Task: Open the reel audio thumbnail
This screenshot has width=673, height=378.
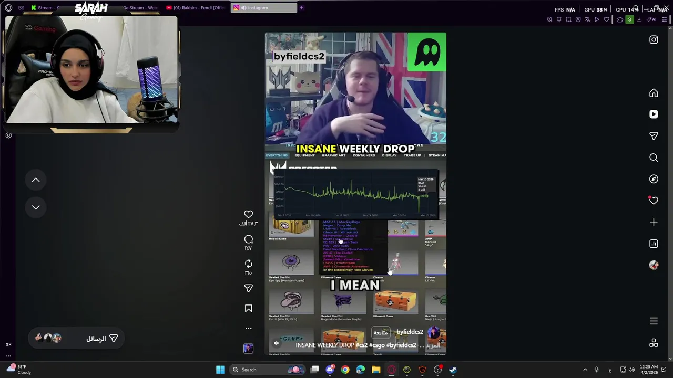Action: (249, 349)
